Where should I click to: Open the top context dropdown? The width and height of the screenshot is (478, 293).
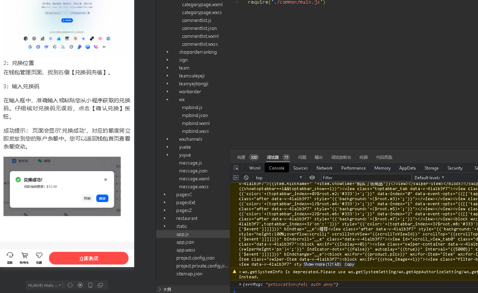click(279, 177)
